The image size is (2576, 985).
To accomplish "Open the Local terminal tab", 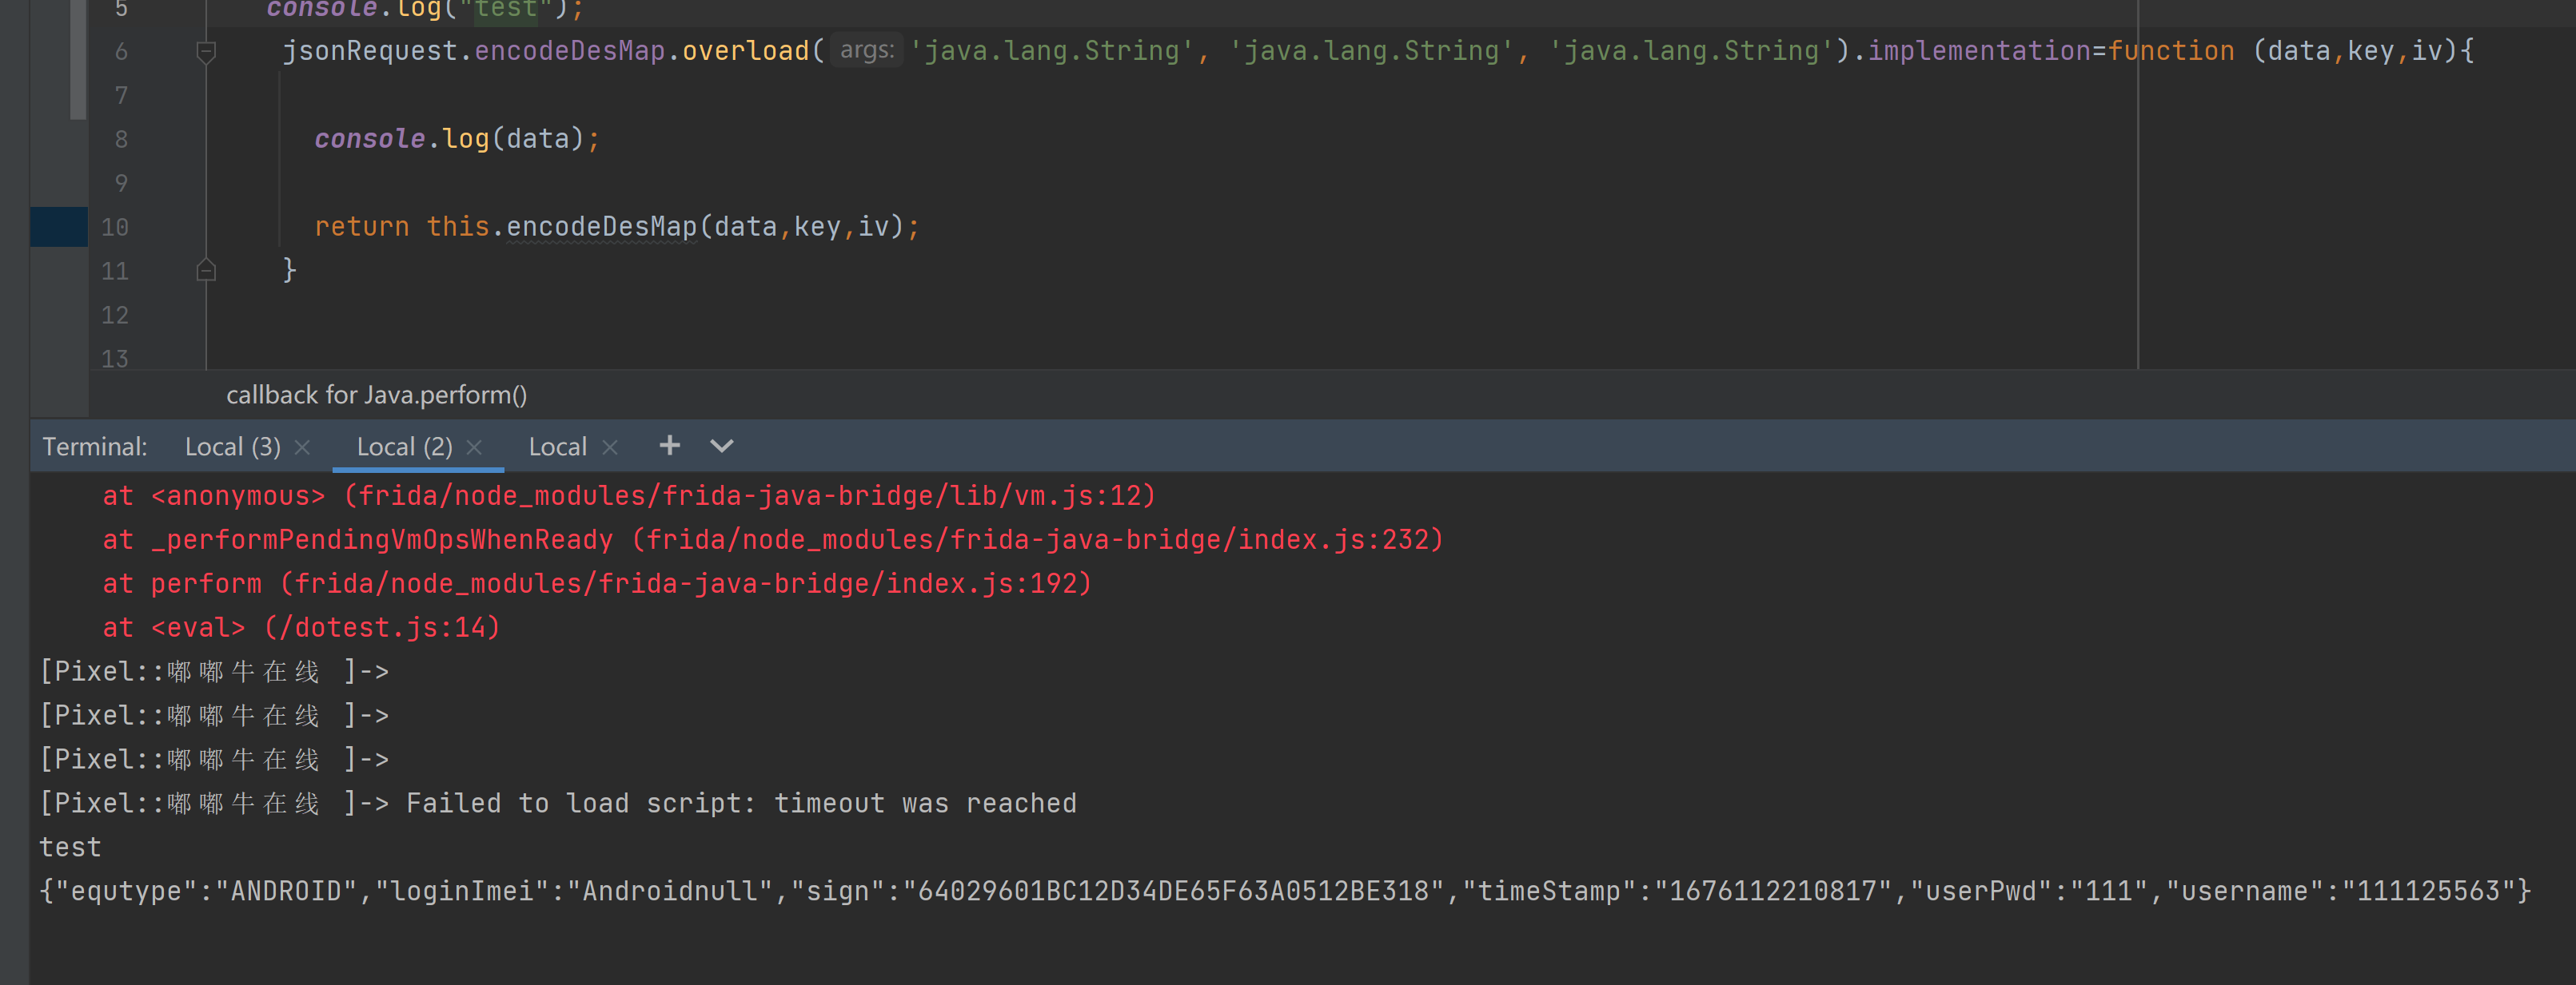I will pyautogui.click(x=557, y=447).
